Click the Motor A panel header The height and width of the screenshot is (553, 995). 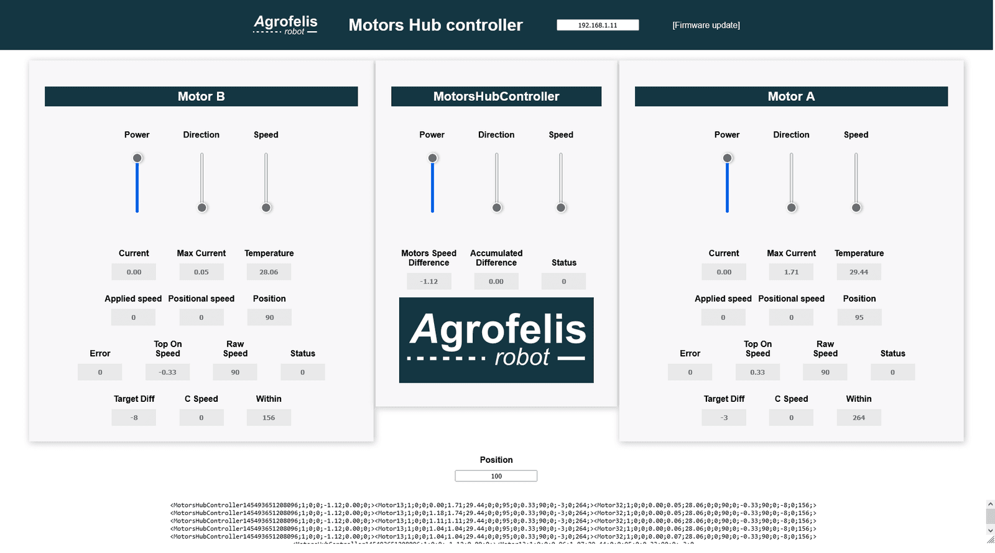tap(791, 96)
